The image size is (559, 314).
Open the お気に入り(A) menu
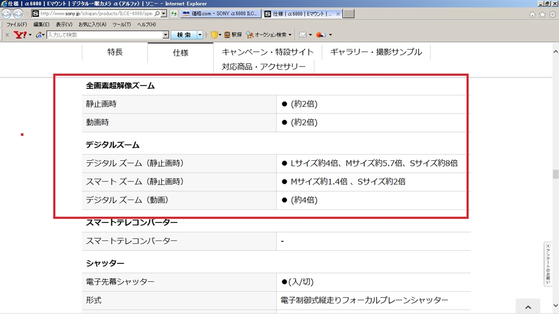[x=92, y=25]
